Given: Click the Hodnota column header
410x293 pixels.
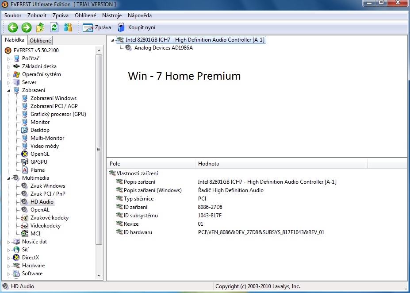Looking at the screenshot, I should [281, 164].
